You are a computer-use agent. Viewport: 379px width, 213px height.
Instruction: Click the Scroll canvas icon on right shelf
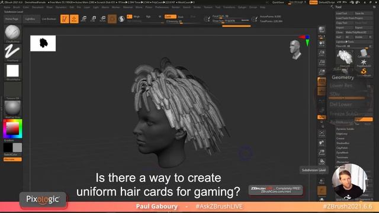coord(322,44)
